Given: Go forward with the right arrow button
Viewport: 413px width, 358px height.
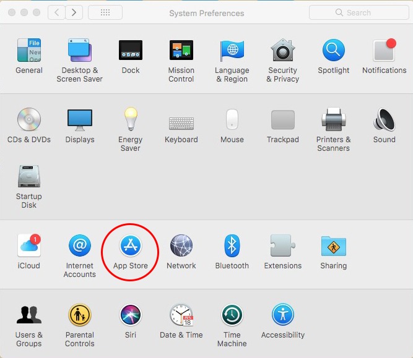Looking at the screenshot, I should (x=74, y=12).
